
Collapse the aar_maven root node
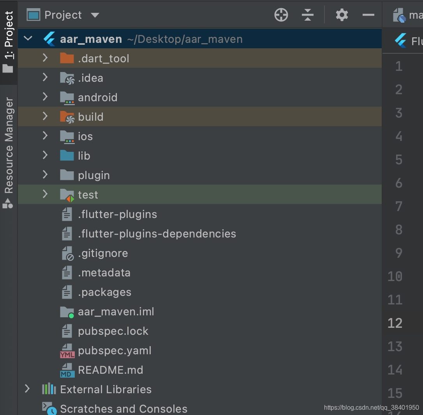point(28,39)
